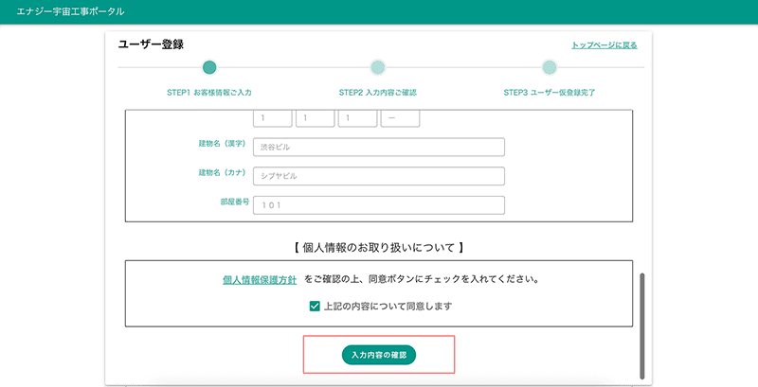Click the STEP1 progress circle

(209, 67)
